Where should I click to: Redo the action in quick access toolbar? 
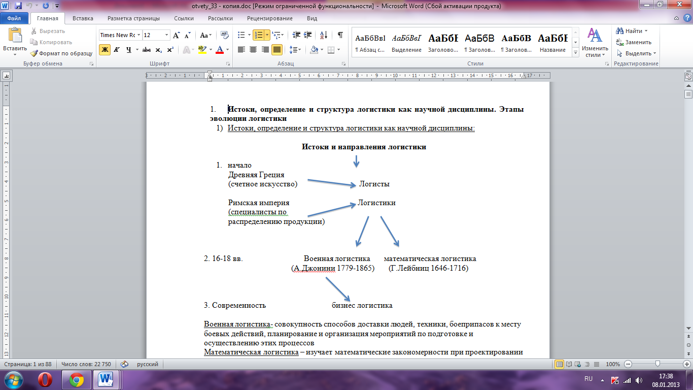[46, 6]
